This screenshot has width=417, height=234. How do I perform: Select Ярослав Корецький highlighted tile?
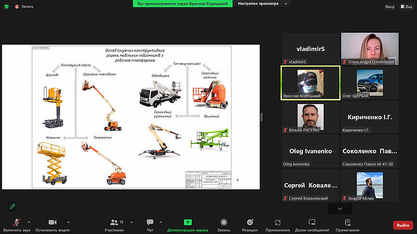[x=310, y=83]
